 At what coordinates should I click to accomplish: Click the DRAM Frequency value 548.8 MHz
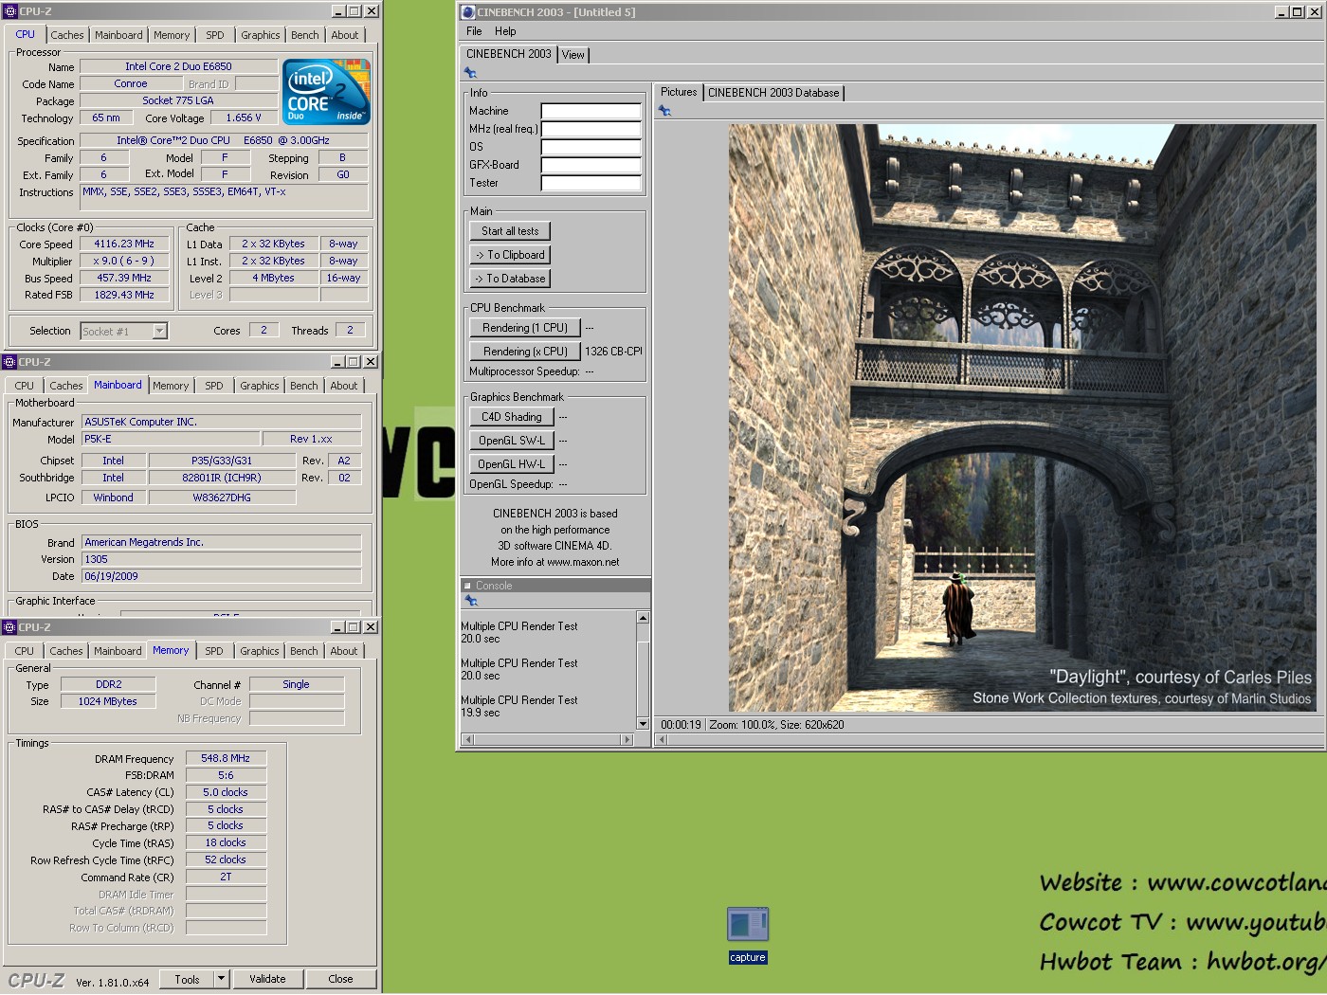coord(226,758)
